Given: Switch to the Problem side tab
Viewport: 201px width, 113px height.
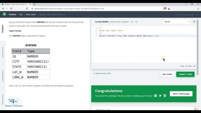Looking at the screenshot, I should coord(3,29).
